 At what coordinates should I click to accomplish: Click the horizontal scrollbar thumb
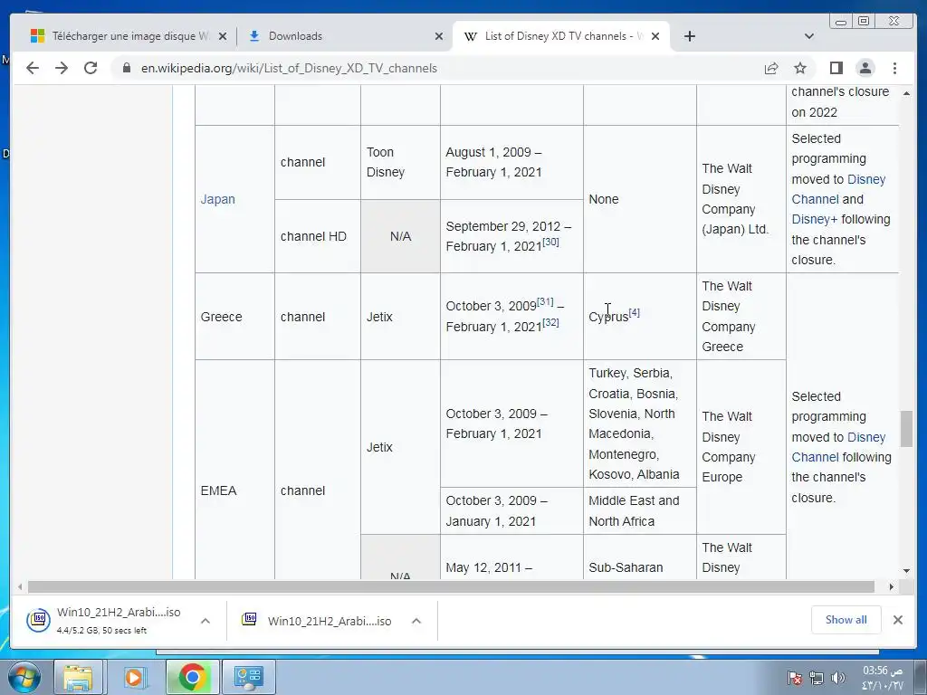(x=451, y=586)
